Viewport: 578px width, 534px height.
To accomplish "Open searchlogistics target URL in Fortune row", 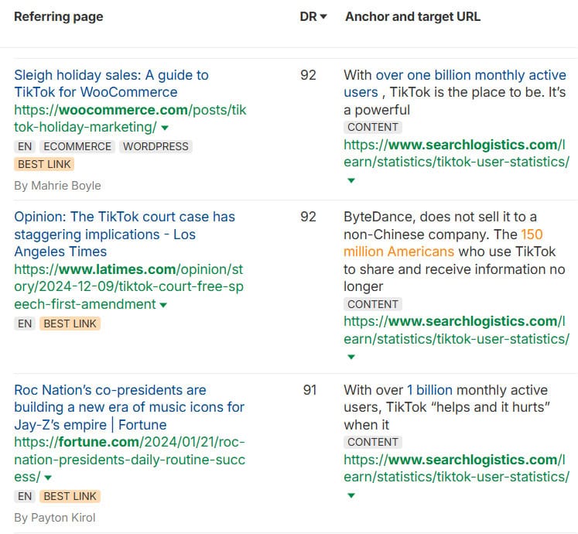I will tap(457, 468).
